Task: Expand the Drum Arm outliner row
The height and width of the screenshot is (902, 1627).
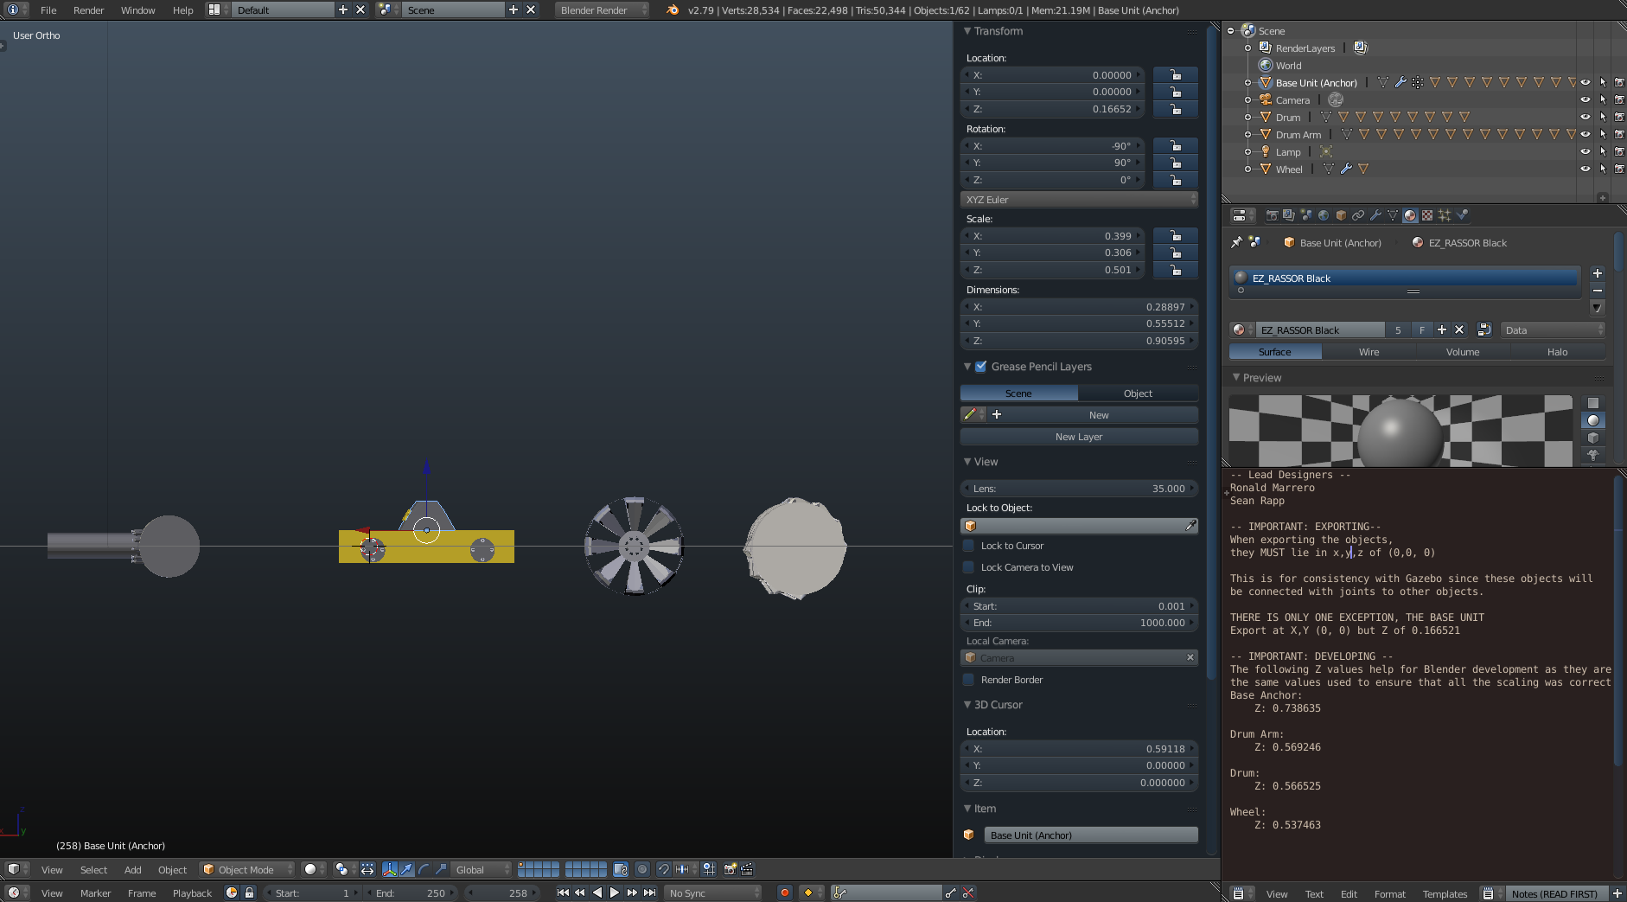Action: point(1247,135)
